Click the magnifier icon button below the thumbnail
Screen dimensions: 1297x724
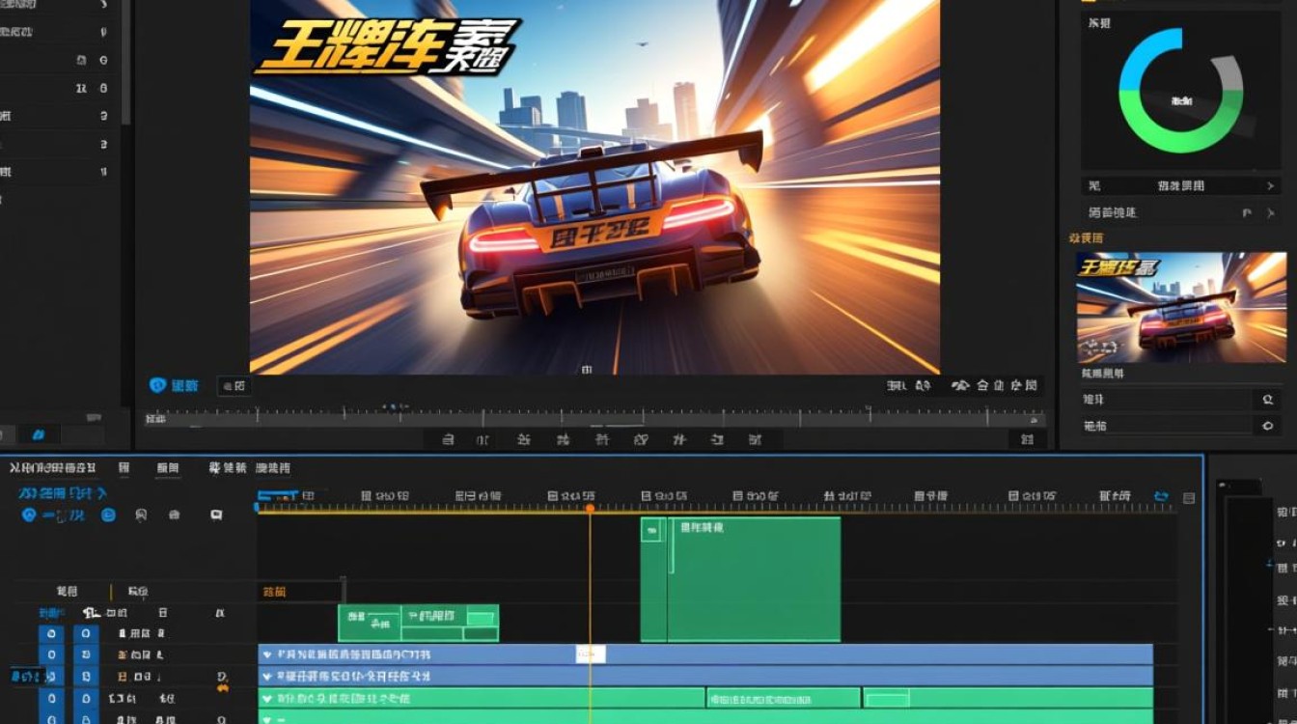click(1267, 400)
